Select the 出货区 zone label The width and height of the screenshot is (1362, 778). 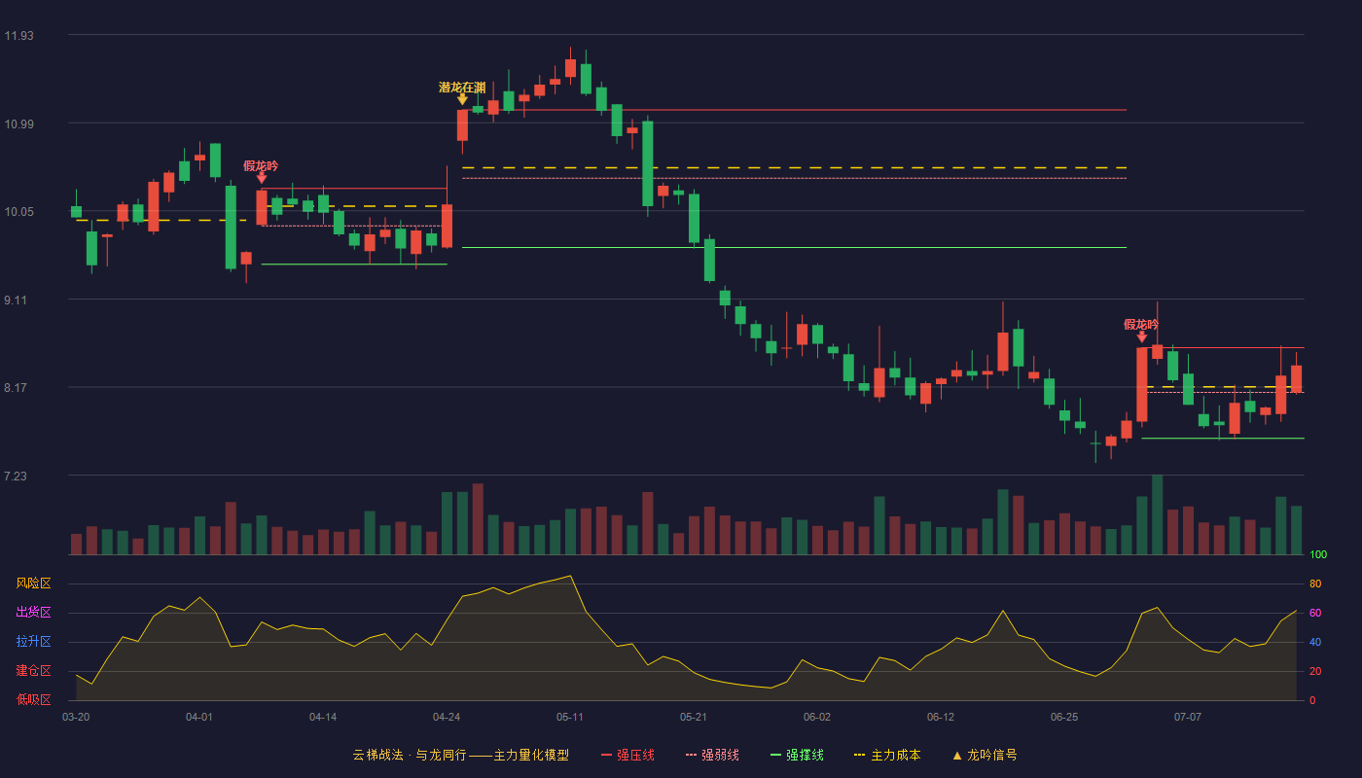pos(34,613)
